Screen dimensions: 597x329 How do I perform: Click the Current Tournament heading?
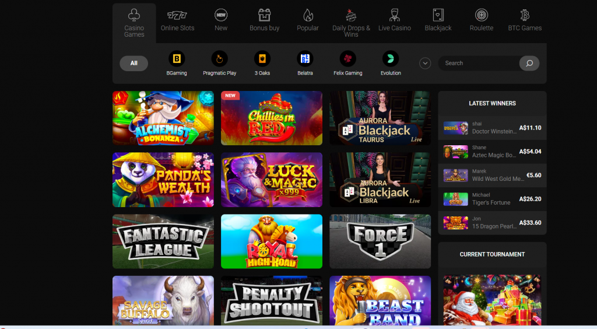tap(492, 254)
